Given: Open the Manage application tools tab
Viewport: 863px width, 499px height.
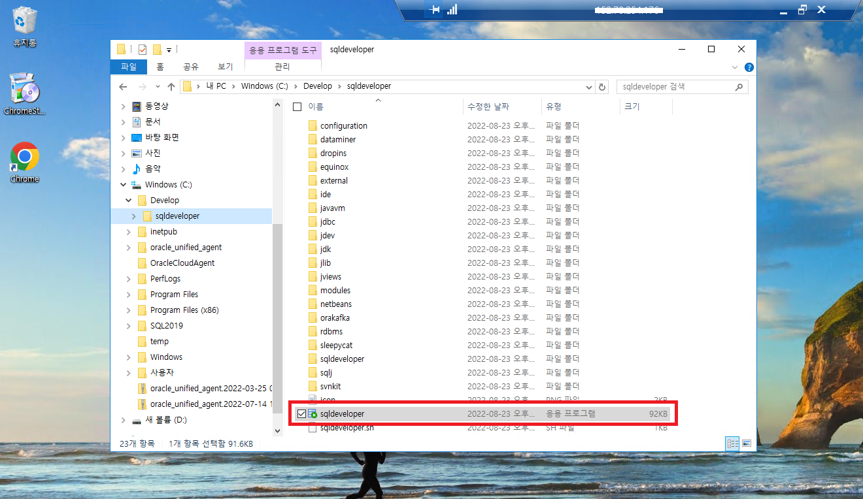Looking at the screenshot, I should point(282,67).
